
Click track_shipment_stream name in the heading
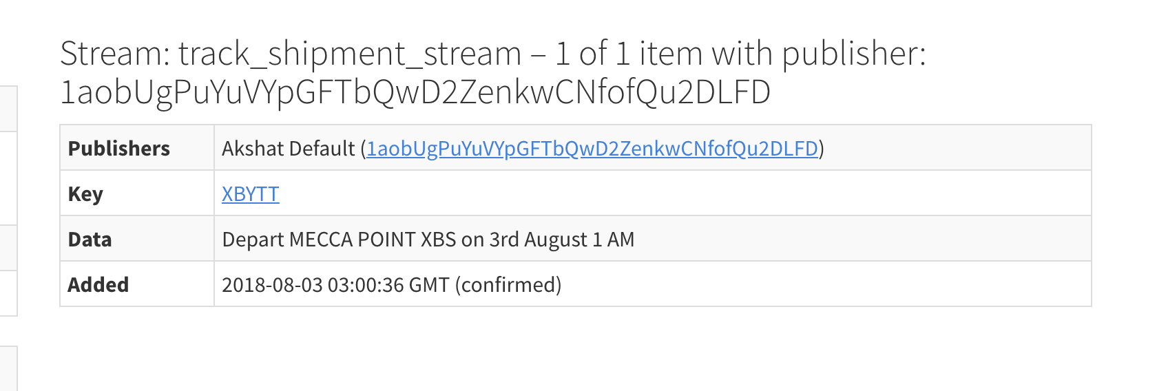[350, 54]
